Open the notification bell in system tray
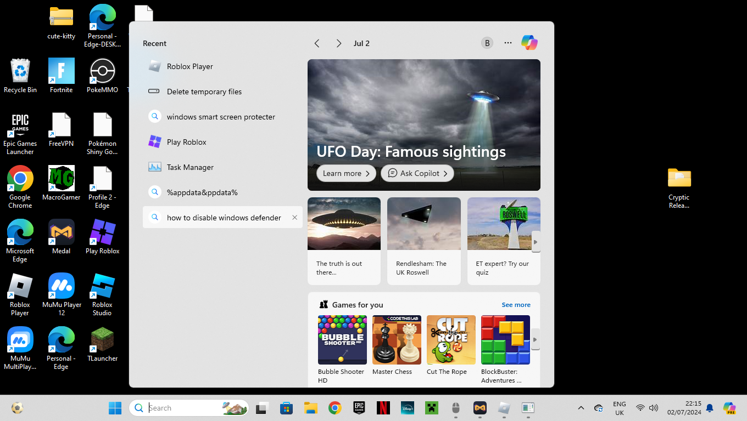 click(x=710, y=408)
